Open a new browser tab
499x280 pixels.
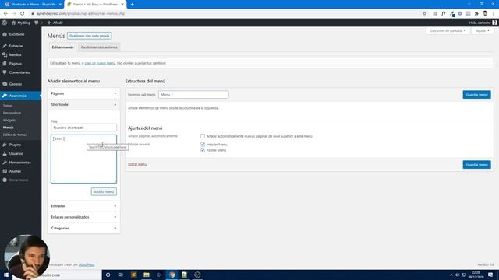[132, 5]
